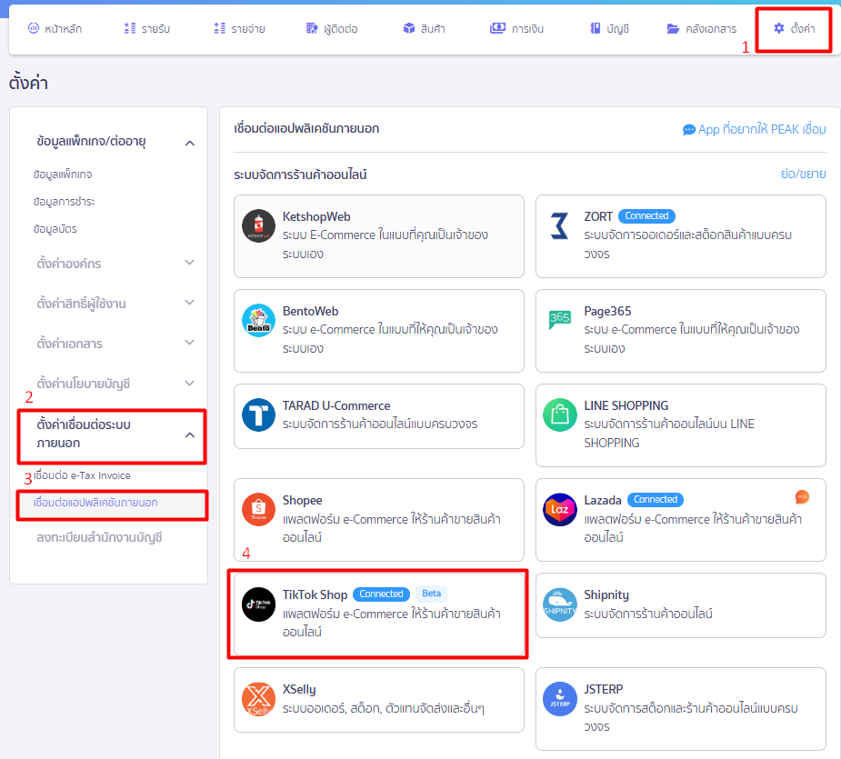
Task: Click the orange NEW badge on Lazada card
Action: (802, 496)
